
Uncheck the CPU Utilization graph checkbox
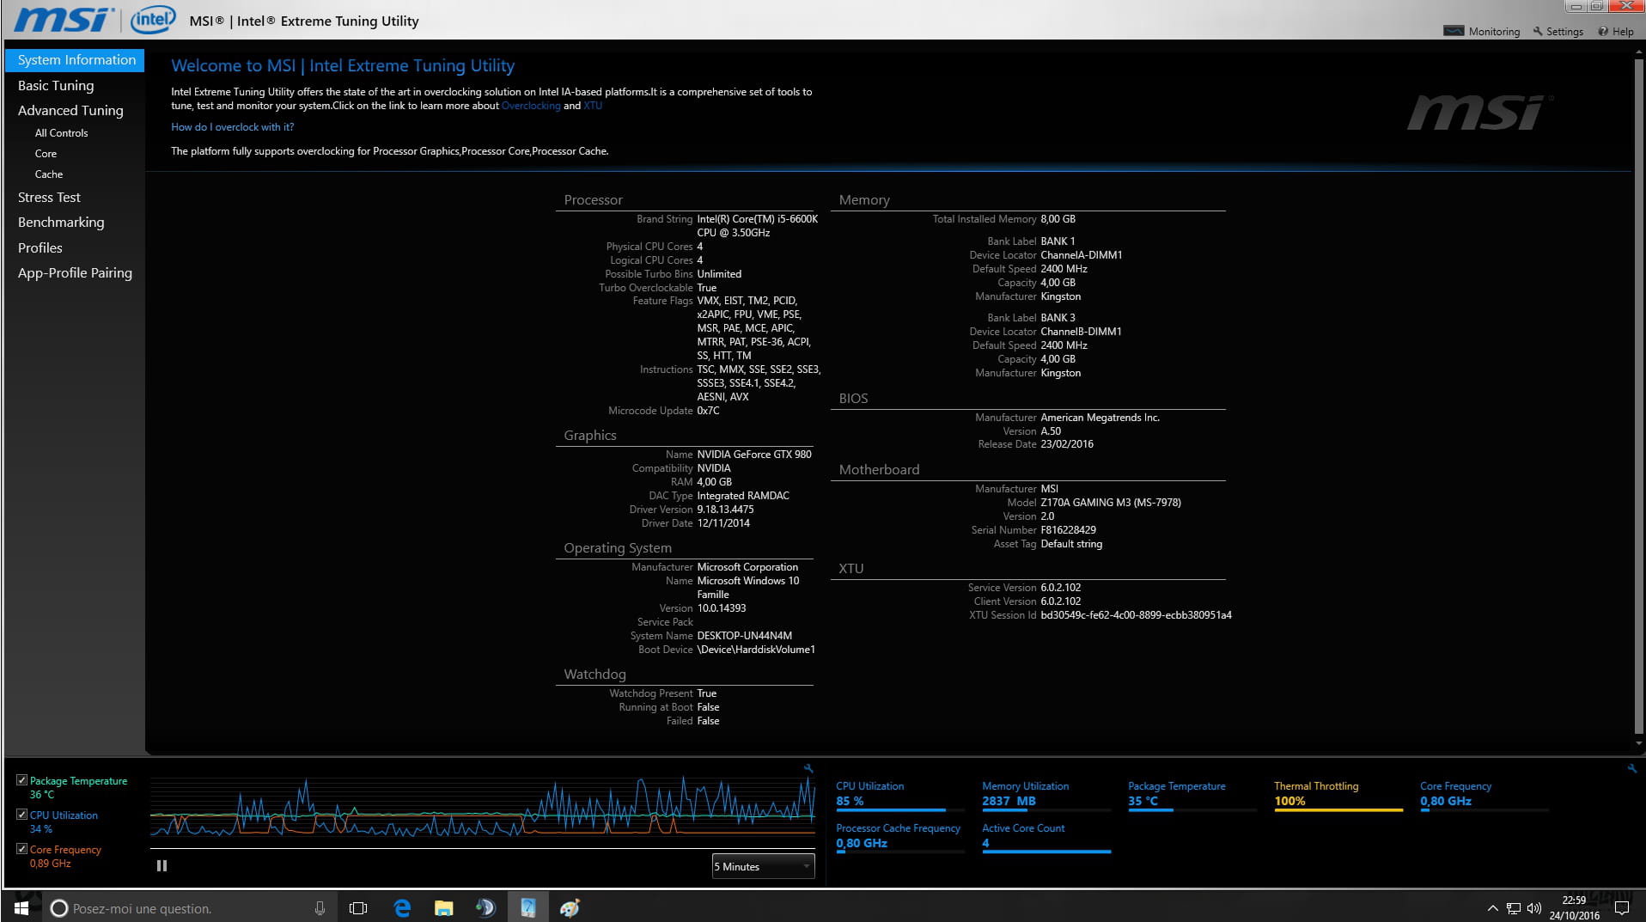click(21, 815)
